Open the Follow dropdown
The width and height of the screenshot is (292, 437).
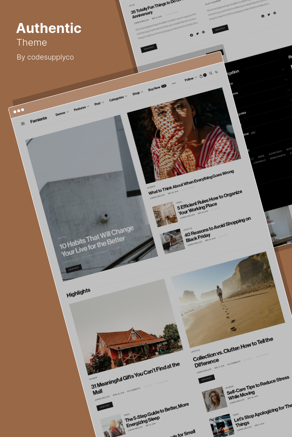click(191, 79)
